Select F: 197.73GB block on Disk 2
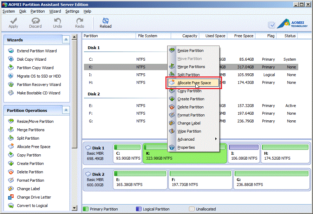This screenshot has height=214, width=313. click(200, 180)
